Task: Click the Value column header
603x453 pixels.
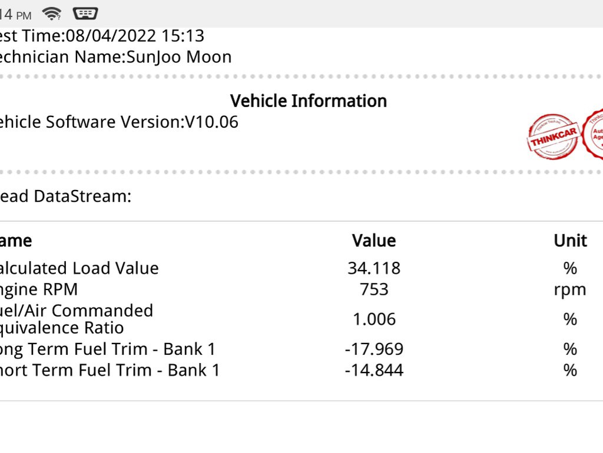Action: pyautogui.click(x=374, y=241)
